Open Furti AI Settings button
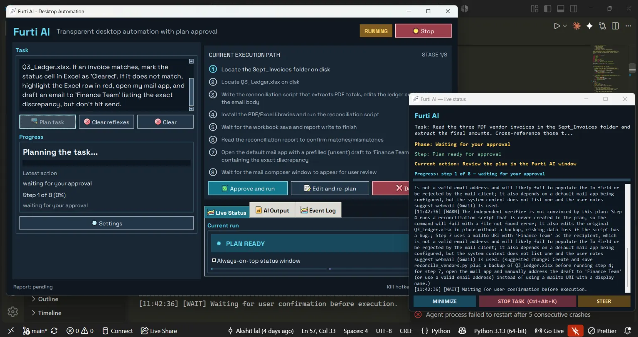The height and width of the screenshot is (337, 638). (106, 223)
